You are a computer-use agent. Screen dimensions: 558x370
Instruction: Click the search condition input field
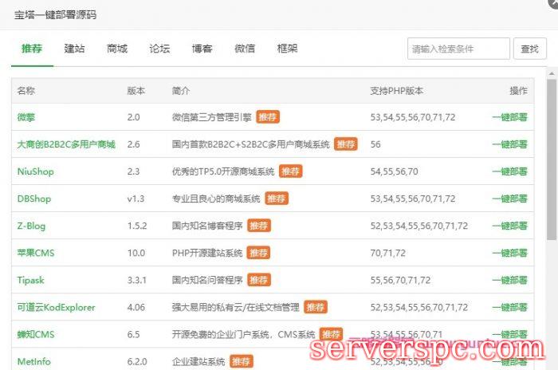[x=458, y=49]
